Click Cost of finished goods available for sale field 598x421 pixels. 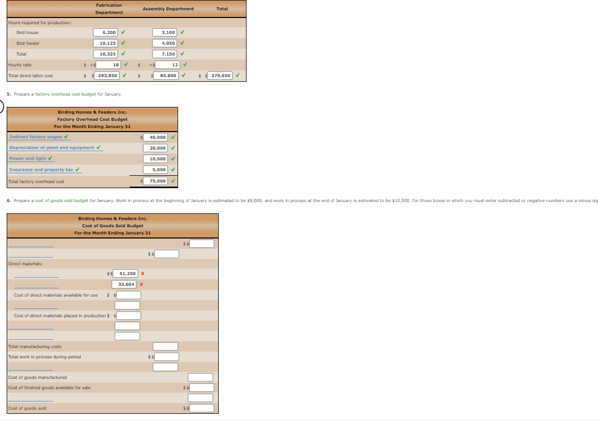(x=202, y=388)
